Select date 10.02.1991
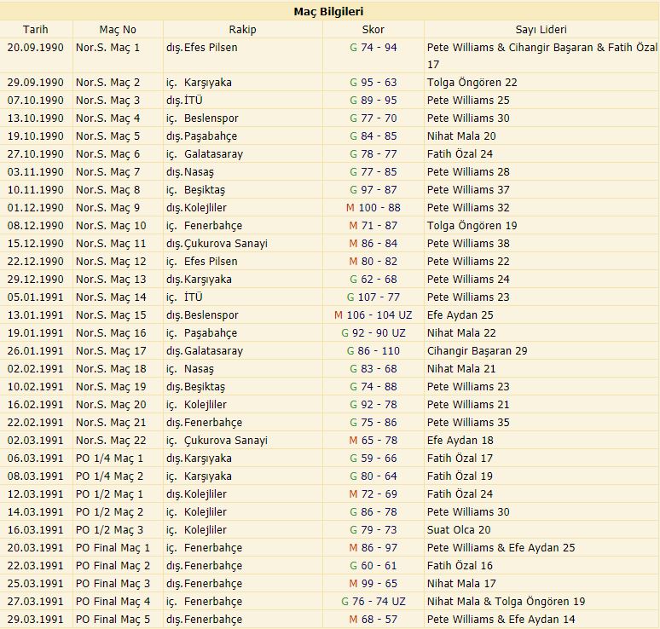660x629 pixels. (x=35, y=386)
